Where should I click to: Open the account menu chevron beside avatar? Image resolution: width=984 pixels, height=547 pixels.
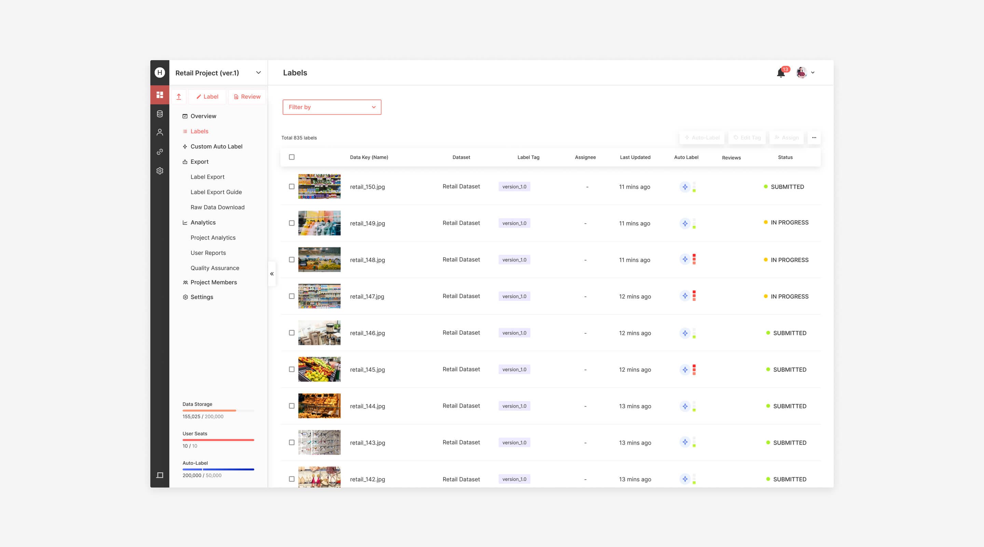813,72
